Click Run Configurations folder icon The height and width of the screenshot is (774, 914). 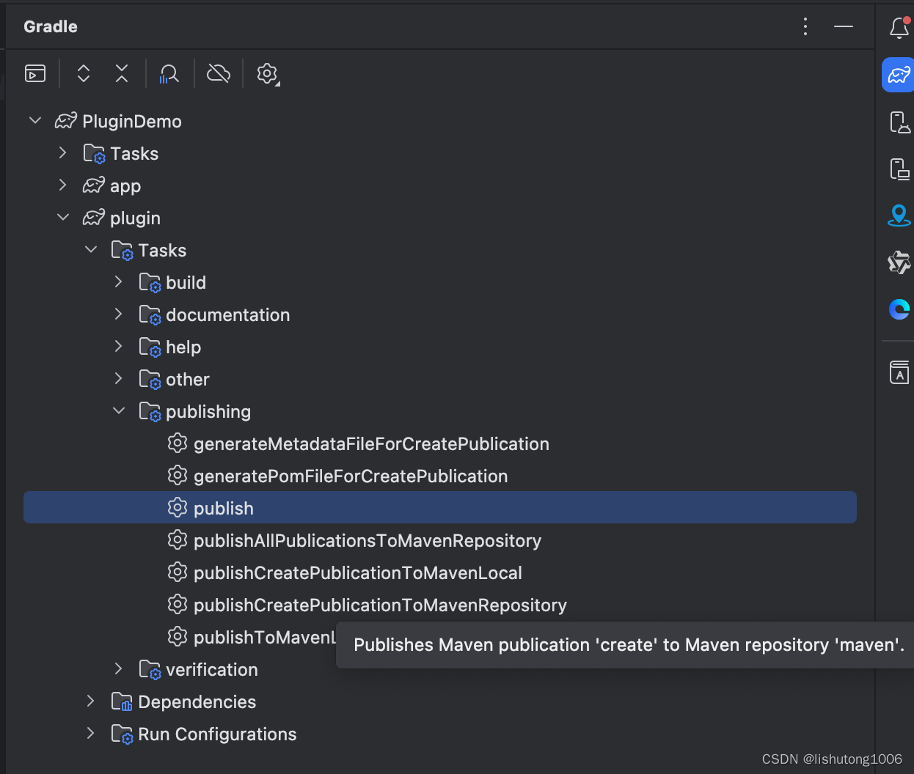122,734
